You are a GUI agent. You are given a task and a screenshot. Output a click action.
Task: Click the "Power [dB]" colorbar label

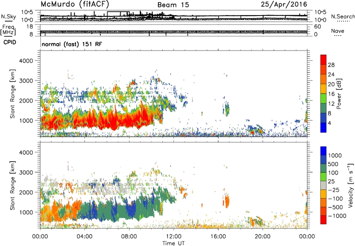339,94
